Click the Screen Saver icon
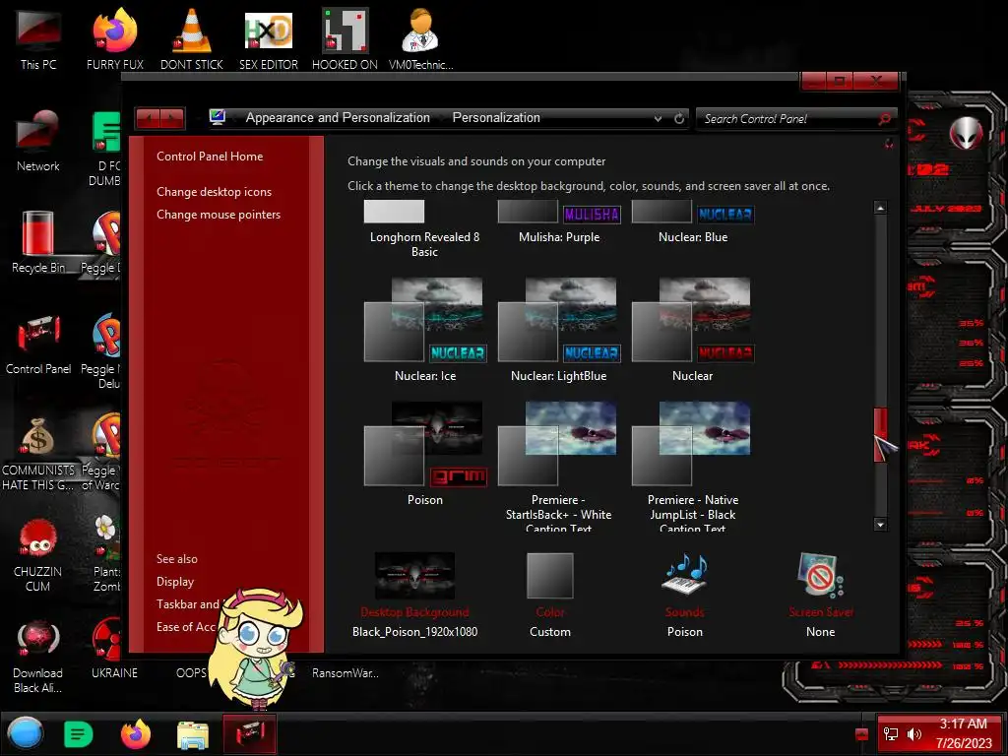1008x756 pixels. click(820, 574)
